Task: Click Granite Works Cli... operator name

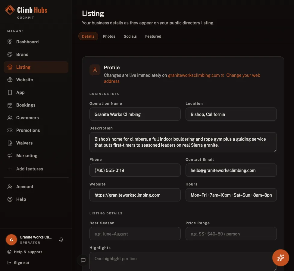Action: (36, 237)
